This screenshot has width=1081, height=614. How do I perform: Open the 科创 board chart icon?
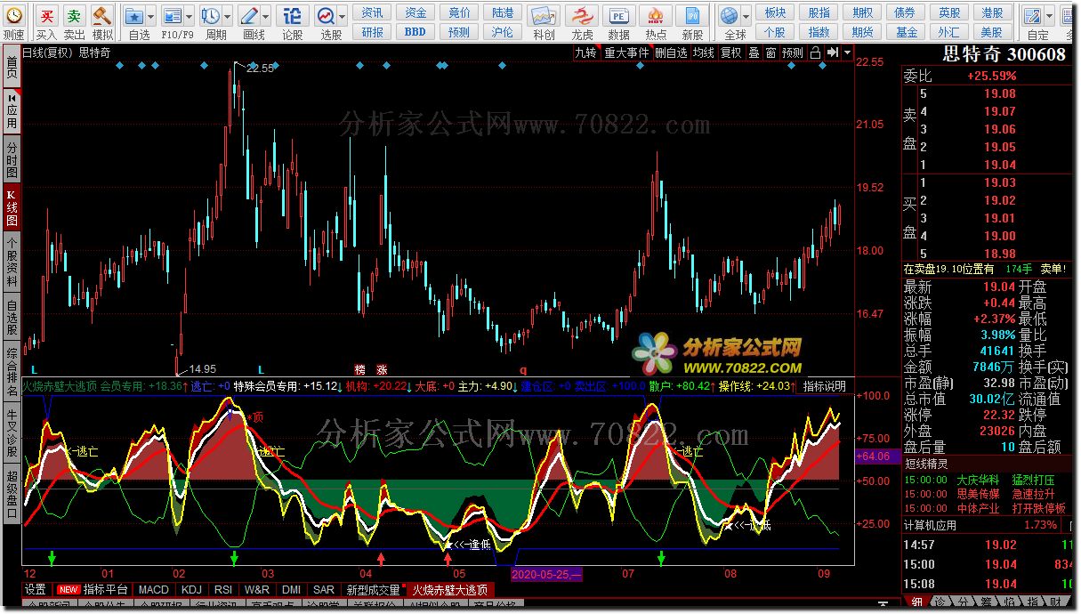coord(544,16)
